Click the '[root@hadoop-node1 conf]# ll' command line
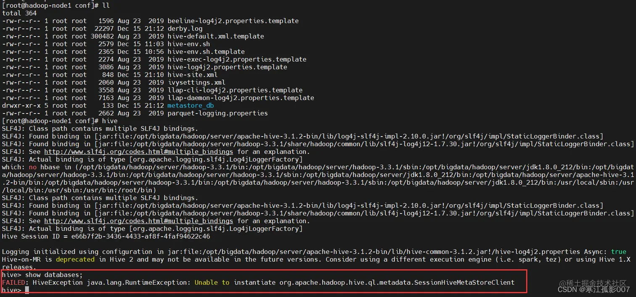This screenshot has height=297, width=636. 56,5
